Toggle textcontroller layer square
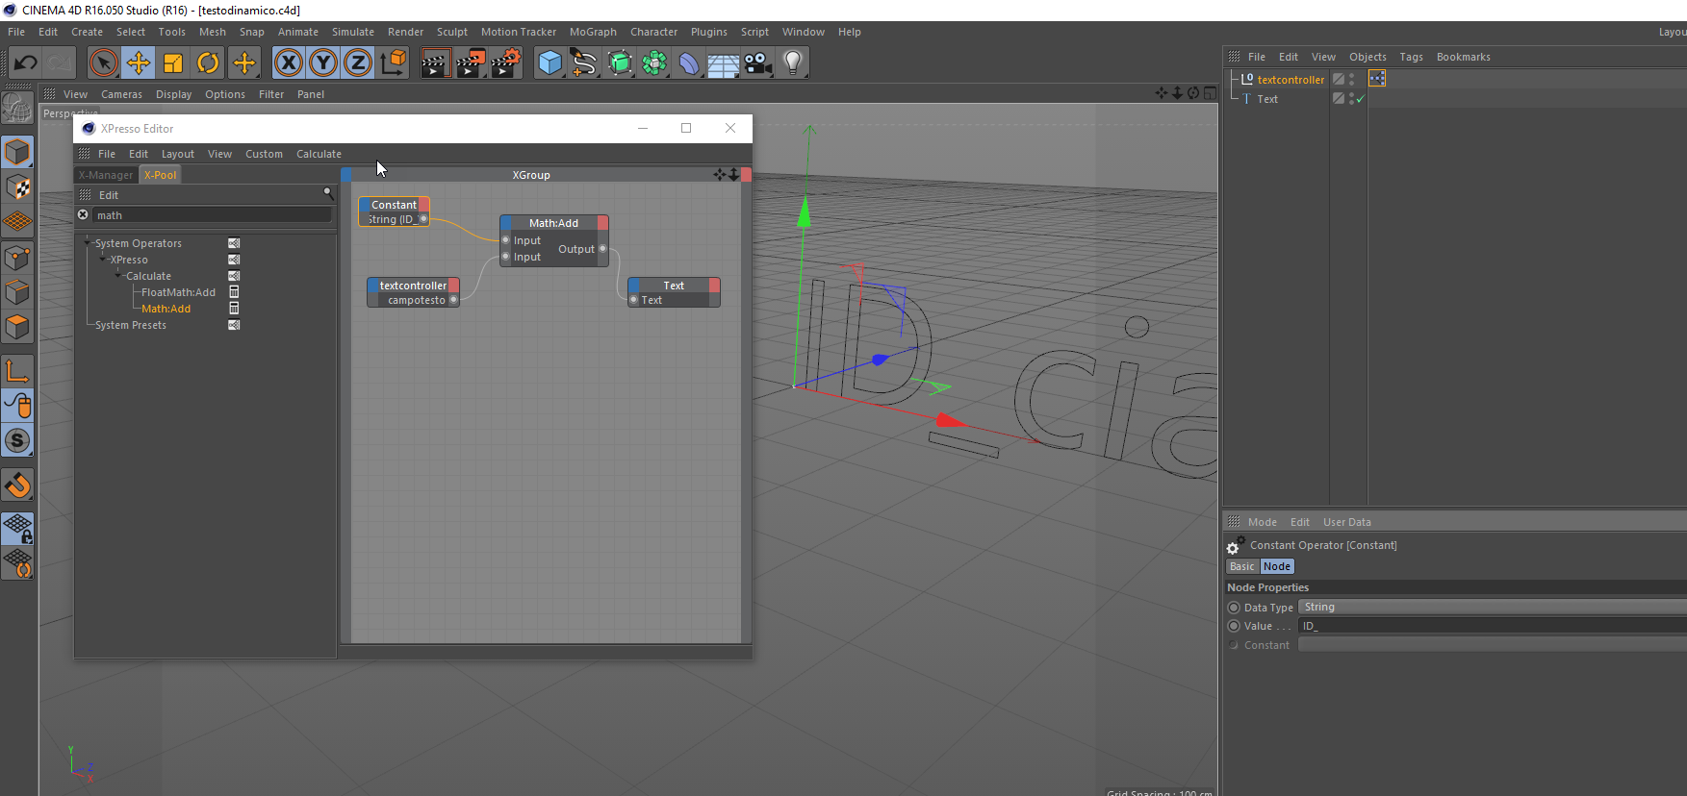 [1339, 79]
